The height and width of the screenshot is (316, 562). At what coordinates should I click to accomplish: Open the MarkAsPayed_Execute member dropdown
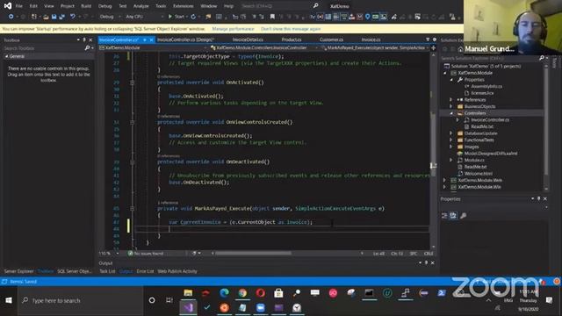[x=375, y=47]
